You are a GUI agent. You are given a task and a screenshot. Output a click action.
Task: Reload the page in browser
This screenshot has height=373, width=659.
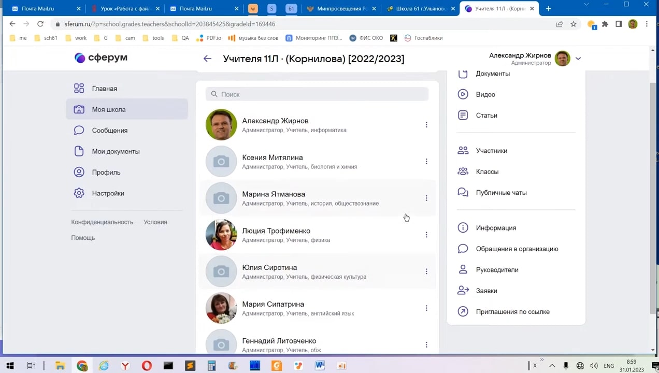point(40,24)
